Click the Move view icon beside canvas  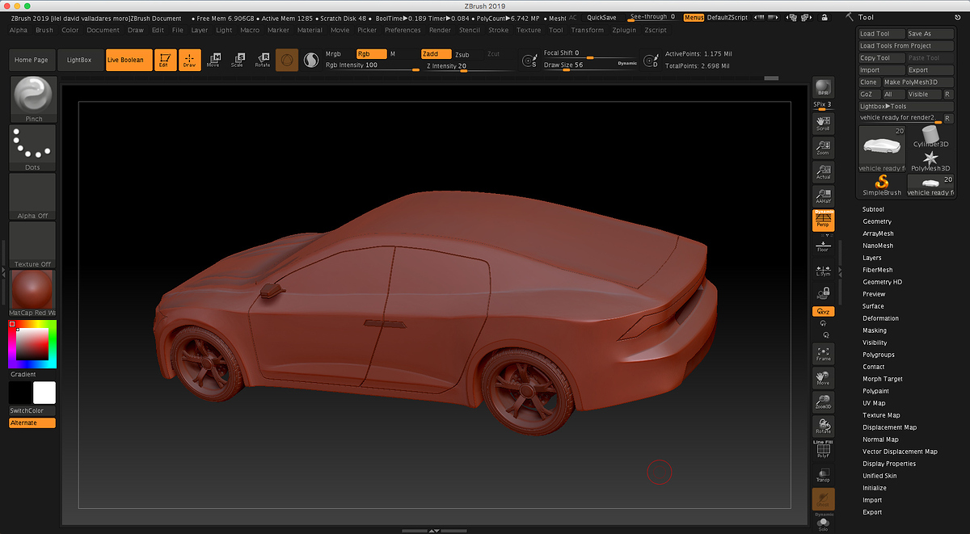click(823, 377)
